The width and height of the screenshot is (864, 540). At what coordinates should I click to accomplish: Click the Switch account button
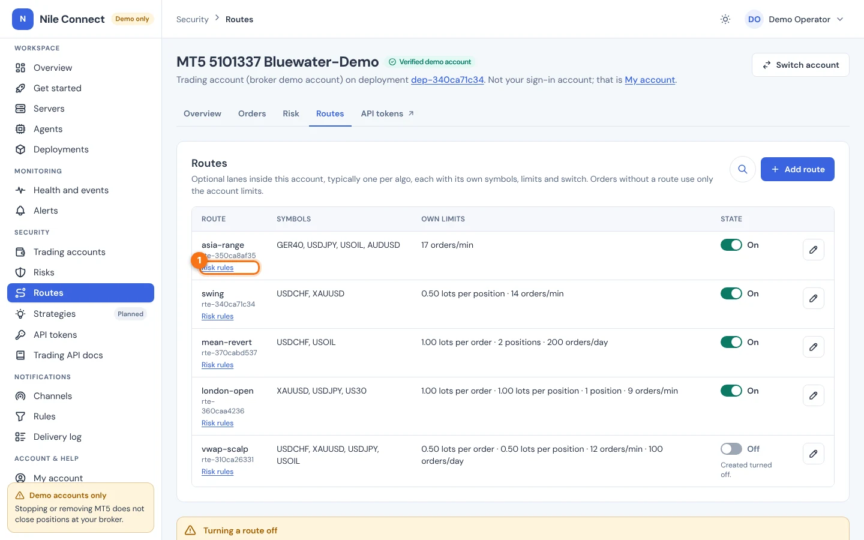tap(800, 65)
